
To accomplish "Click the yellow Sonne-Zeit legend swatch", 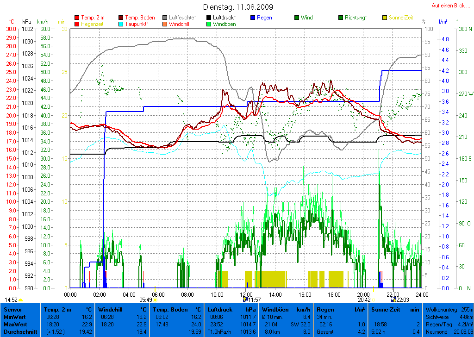I will click(x=385, y=18).
